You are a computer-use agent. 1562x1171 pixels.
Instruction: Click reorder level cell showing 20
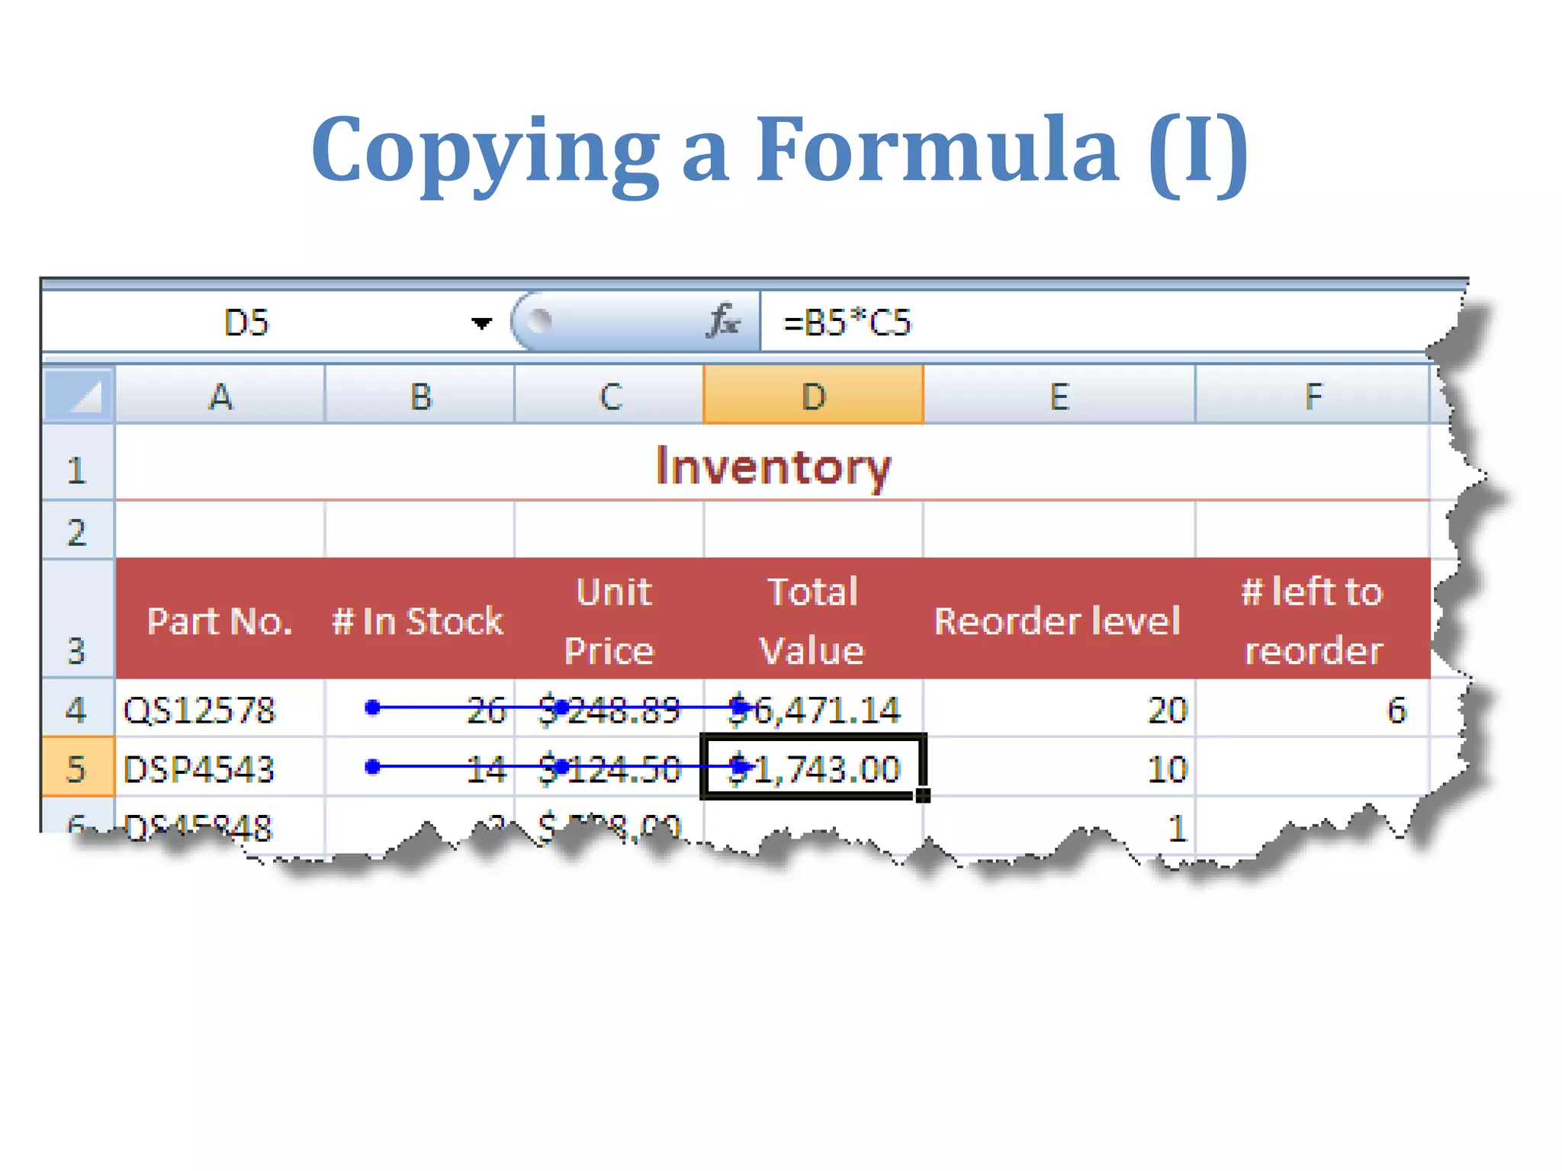(x=1059, y=708)
